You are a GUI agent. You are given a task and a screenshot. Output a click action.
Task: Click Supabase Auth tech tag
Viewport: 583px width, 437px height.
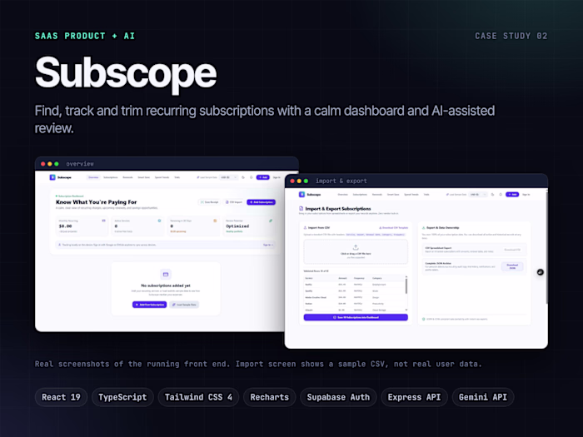[x=338, y=397]
